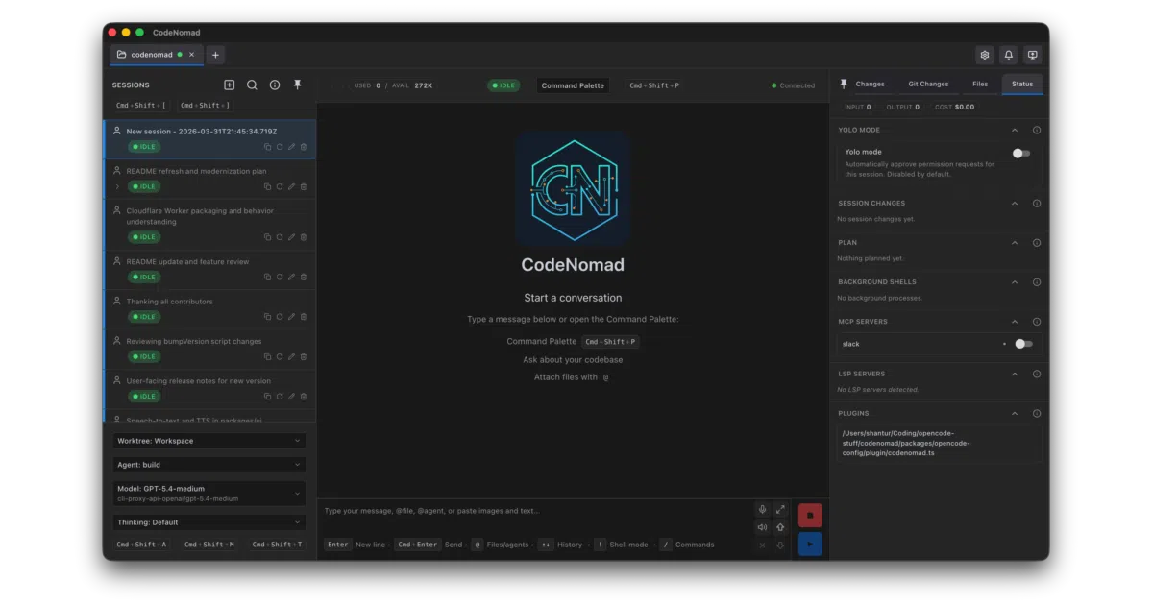The image size is (1153, 605).
Task: Delete the 'README refresh and modernization plan' session
Action: 304,186
